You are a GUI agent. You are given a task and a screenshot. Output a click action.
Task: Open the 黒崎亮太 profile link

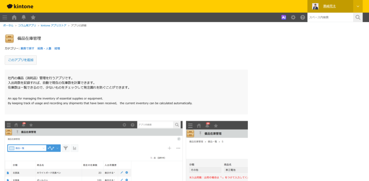(x=329, y=6)
